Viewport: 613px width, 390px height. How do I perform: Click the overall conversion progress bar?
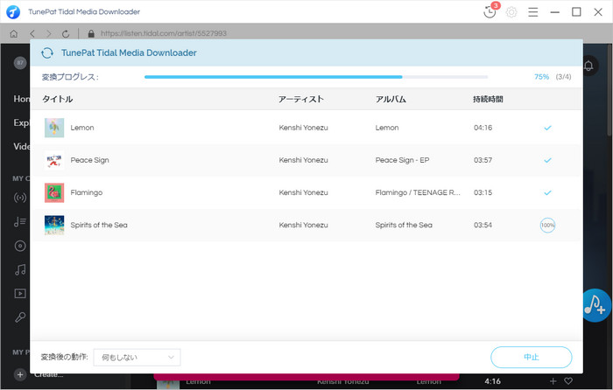click(x=316, y=77)
